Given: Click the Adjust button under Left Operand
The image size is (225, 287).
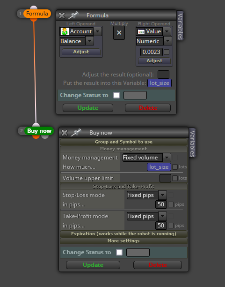Looking at the screenshot, I should click(81, 52).
